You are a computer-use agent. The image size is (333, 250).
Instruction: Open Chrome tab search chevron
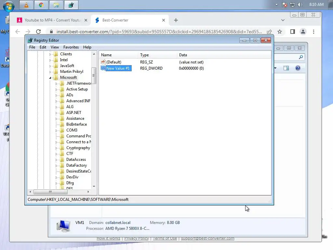pyautogui.click(x=283, y=20)
